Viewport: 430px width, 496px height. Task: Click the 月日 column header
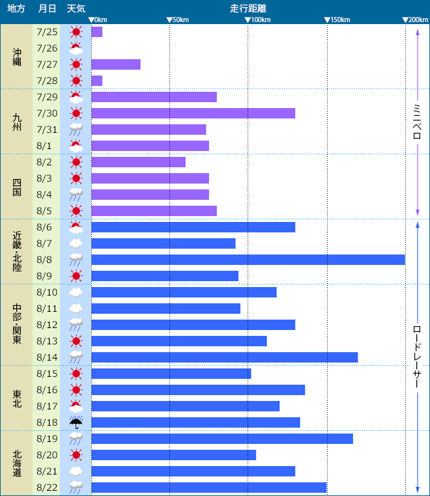tap(47, 8)
